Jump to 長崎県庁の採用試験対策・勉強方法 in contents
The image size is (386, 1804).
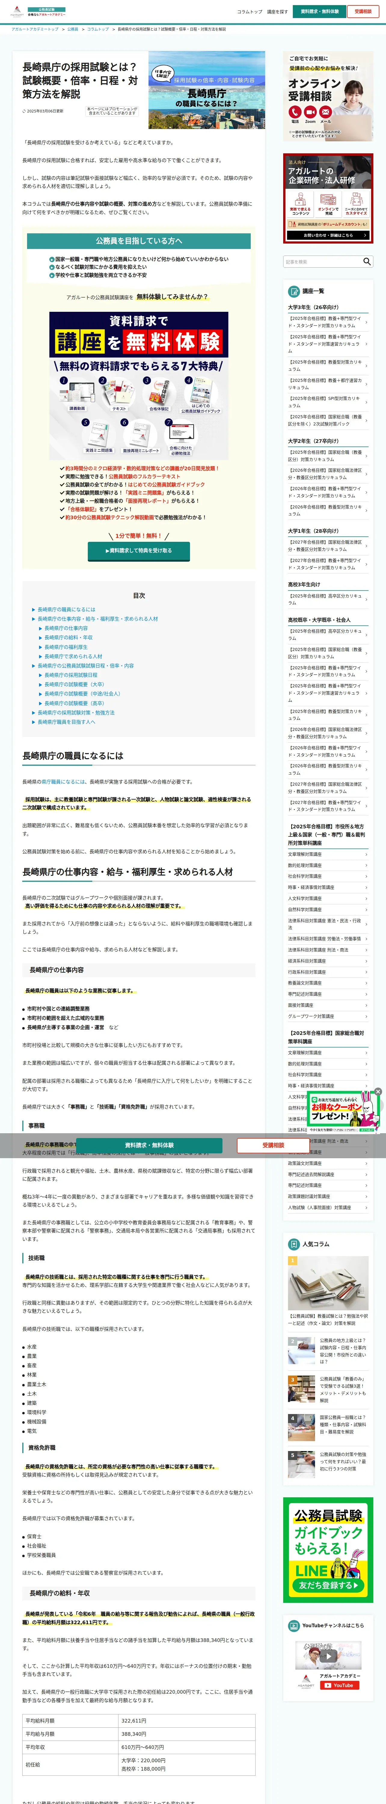click(76, 713)
